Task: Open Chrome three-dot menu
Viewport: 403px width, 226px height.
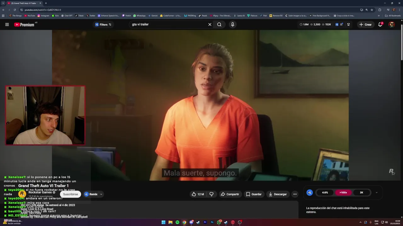Action: pyautogui.click(x=399, y=10)
